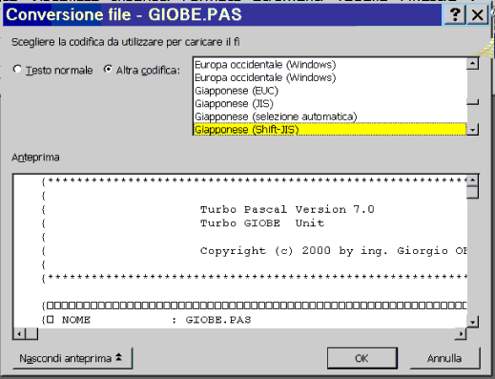Click preview vertical scrollbar down arrow
The height and width of the screenshot is (379, 495).
tap(473, 322)
